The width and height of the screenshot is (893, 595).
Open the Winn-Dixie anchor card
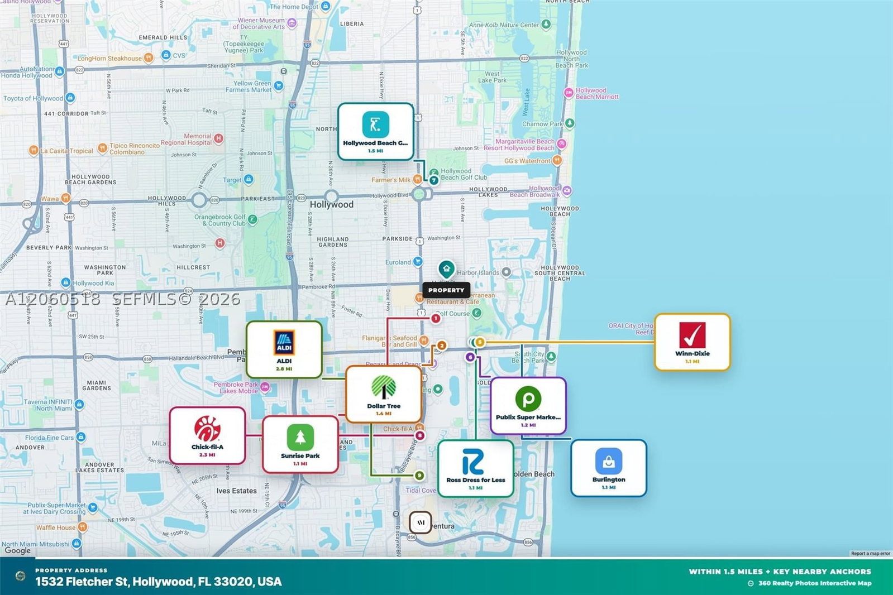(x=693, y=342)
